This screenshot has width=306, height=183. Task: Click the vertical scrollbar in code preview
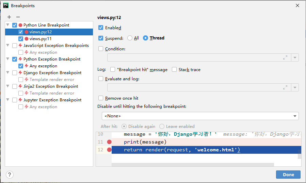300,154
